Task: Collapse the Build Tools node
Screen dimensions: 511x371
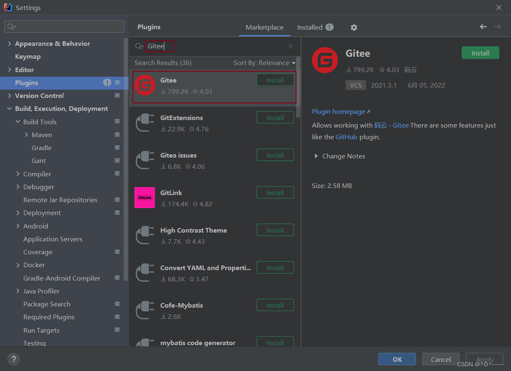Action: [x=18, y=122]
